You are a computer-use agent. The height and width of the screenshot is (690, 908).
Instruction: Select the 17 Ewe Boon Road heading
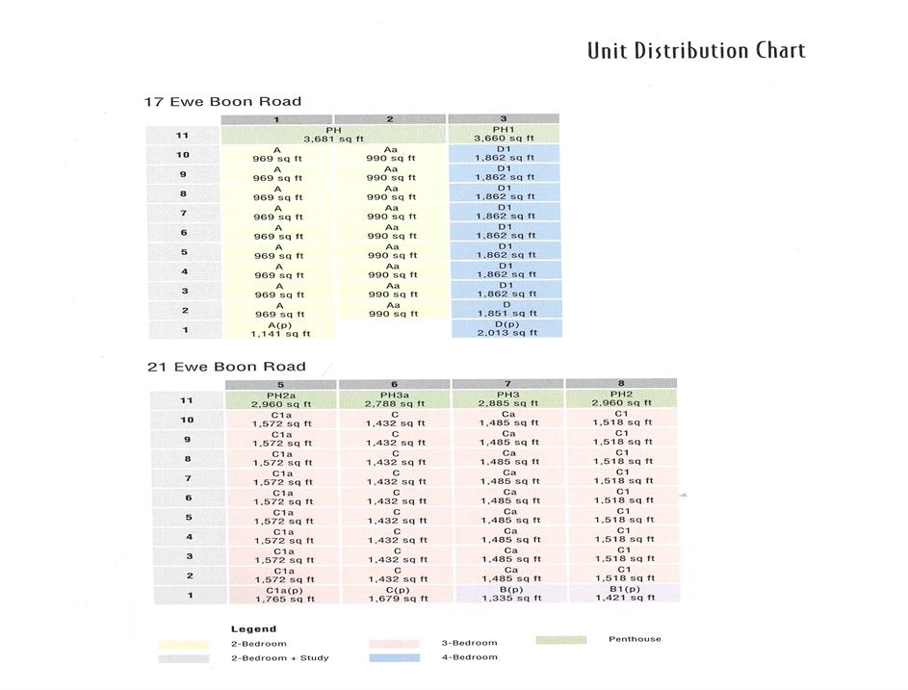click(222, 101)
